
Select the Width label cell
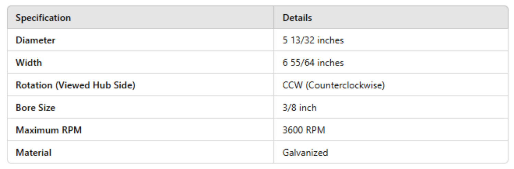(29, 63)
